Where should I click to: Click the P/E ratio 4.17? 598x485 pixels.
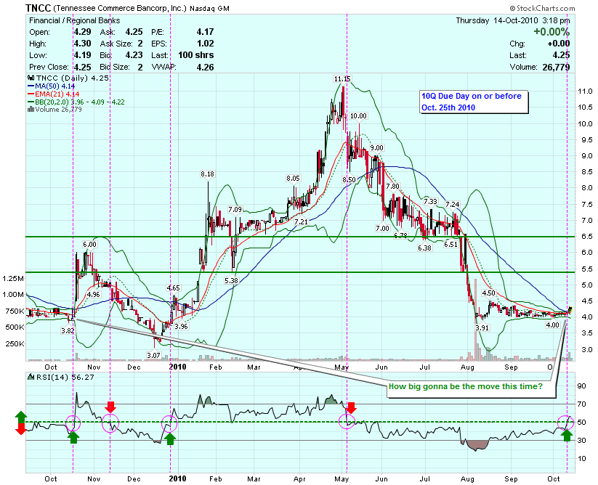click(x=205, y=32)
